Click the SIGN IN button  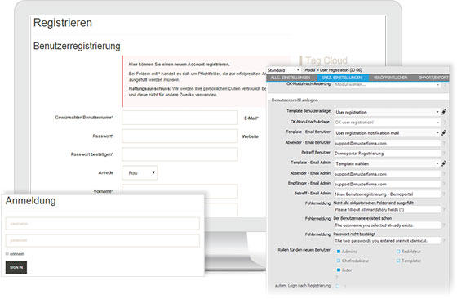(x=16, y=267)
